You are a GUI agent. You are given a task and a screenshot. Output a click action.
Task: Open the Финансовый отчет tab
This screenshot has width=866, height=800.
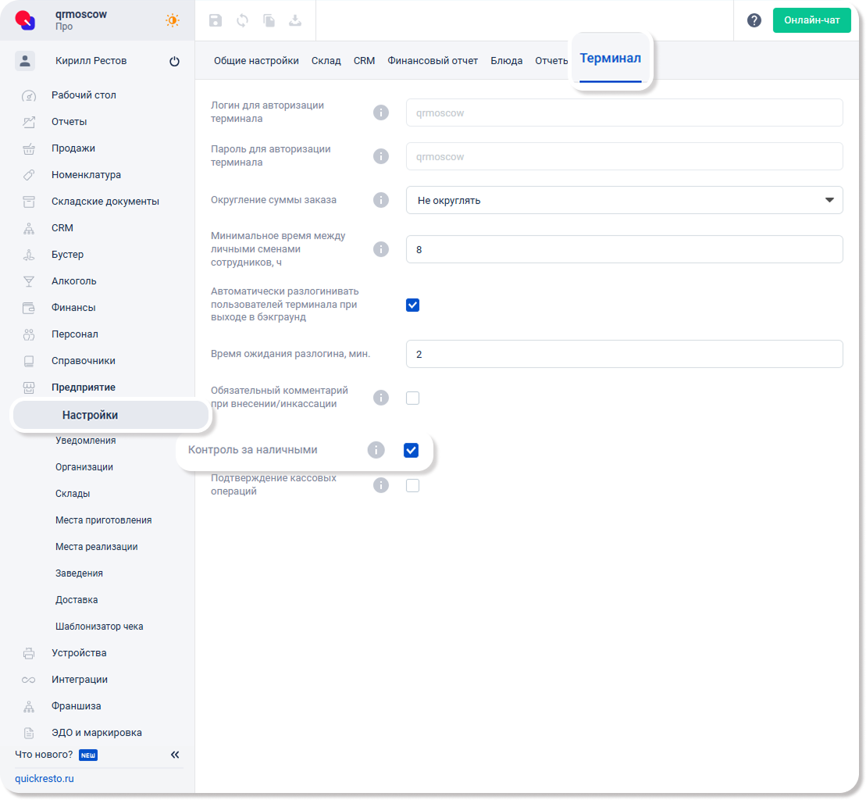pos(433,61)
